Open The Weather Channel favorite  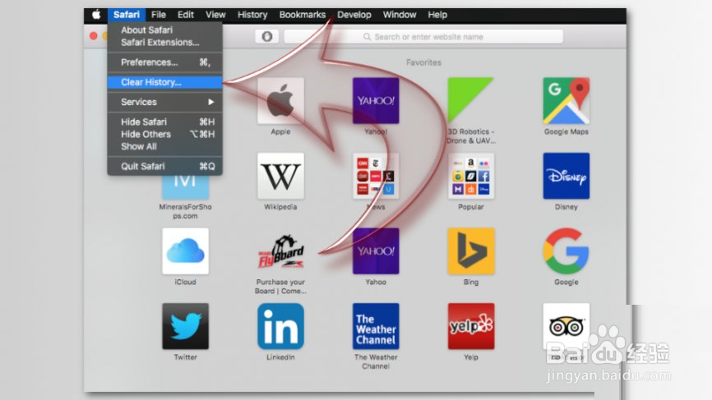[x=376, y=327]
